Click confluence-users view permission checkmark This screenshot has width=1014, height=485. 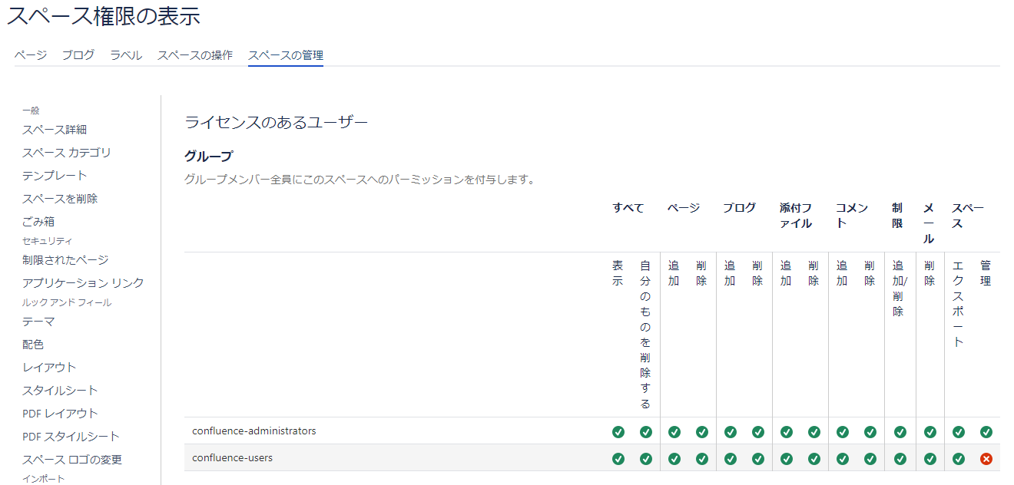[x=618, y=459]
